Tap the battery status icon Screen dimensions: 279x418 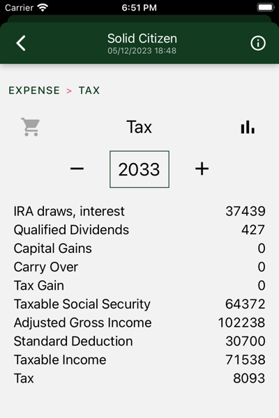coord(265,8)
